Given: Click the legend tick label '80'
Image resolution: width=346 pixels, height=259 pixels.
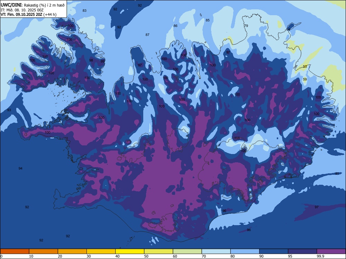Looking at the screenshot, I should click(x=233, y=256).
